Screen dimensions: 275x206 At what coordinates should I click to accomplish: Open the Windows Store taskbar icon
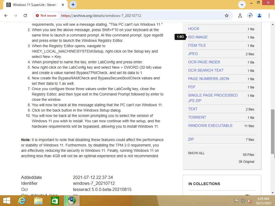55,201
